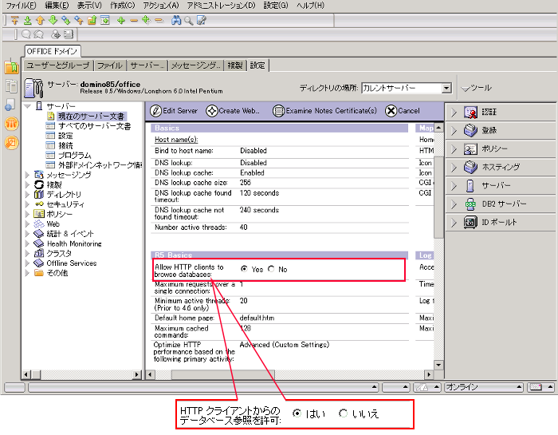The height and width of the screenshot is (435, 558).
Task: Click the Edit Server pencil icon
Action: (156, 111)
